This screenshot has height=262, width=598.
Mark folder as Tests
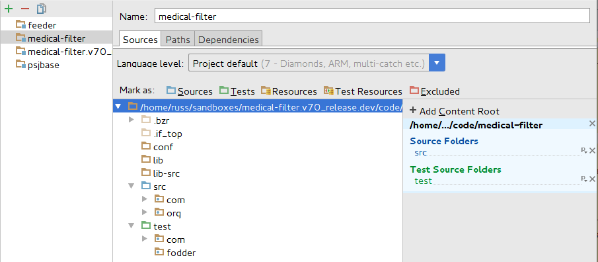[237, 91]
